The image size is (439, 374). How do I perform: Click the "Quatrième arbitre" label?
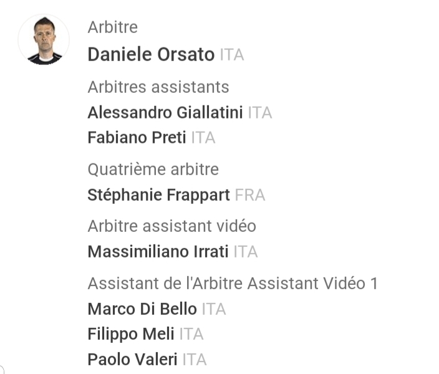tap(153, 169)
